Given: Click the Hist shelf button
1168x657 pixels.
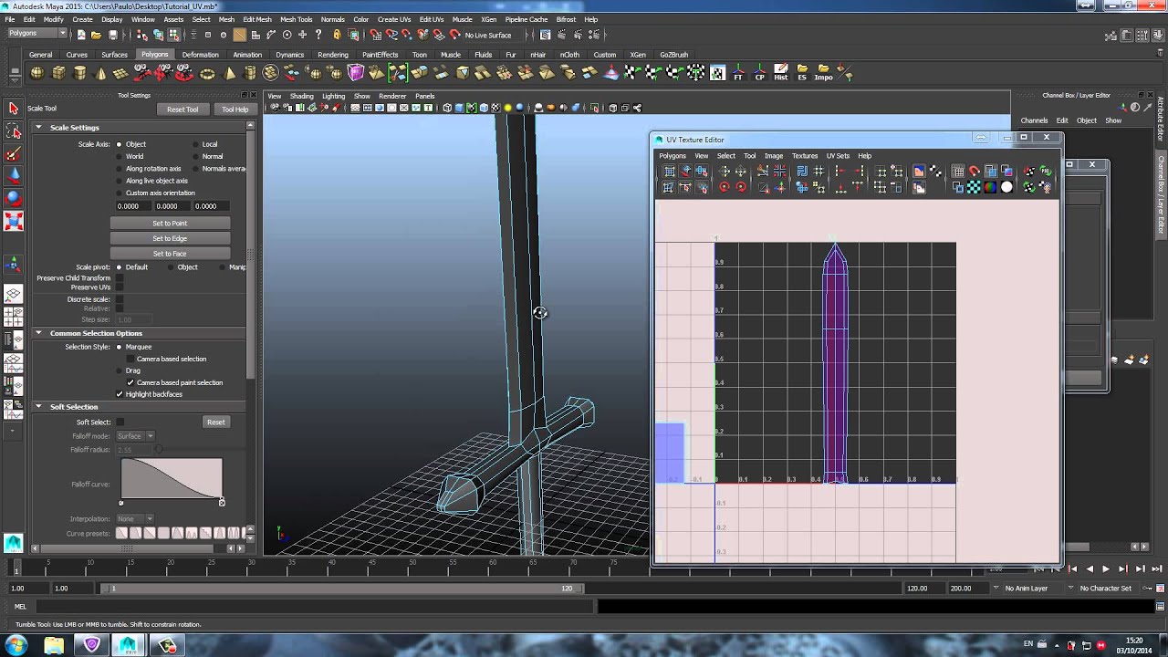Looking at the screenshot, I should tap(781, 73).
